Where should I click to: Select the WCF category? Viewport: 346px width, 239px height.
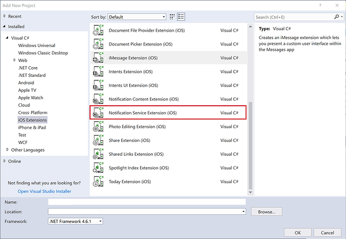point(22,142)
